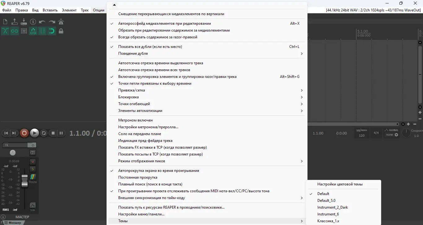
Task: Toggle the snap magnet toolbar icon
Action: coord(52,31)
